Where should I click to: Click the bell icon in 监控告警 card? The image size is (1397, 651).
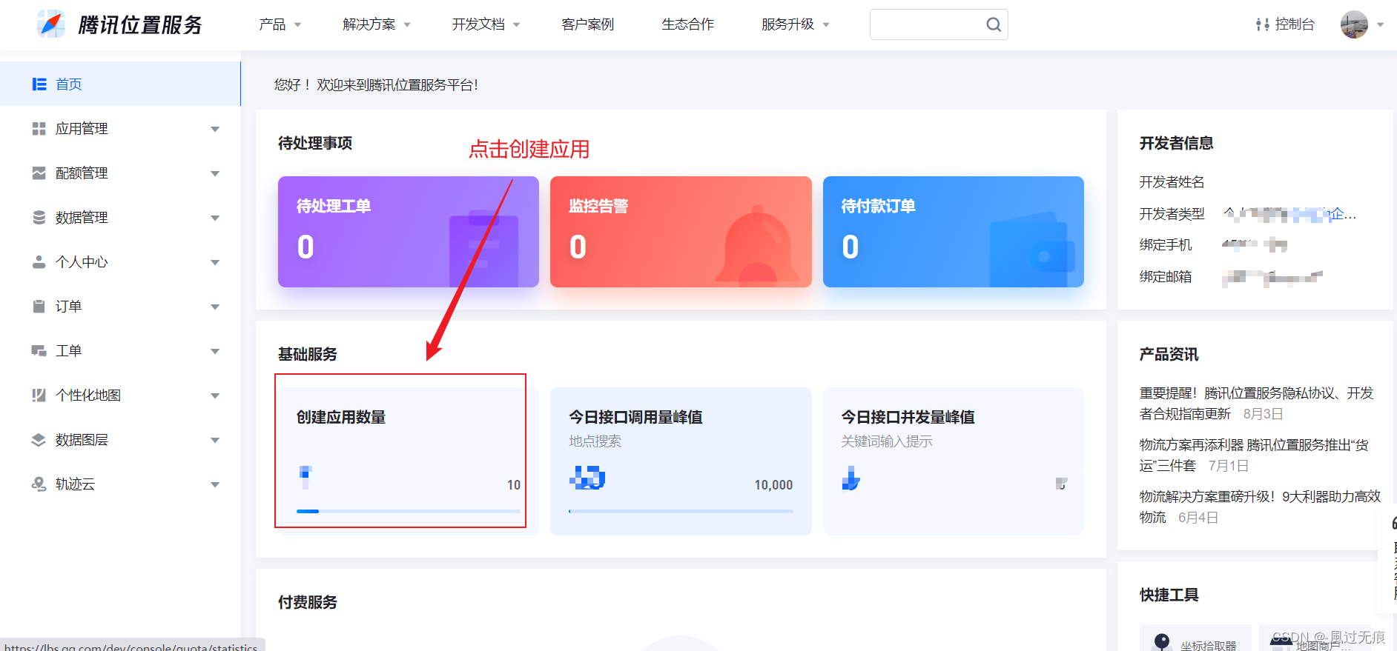click(757, 246)
